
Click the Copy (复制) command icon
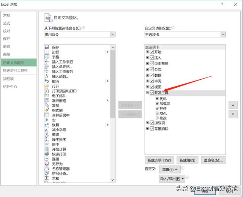(47, 106)
